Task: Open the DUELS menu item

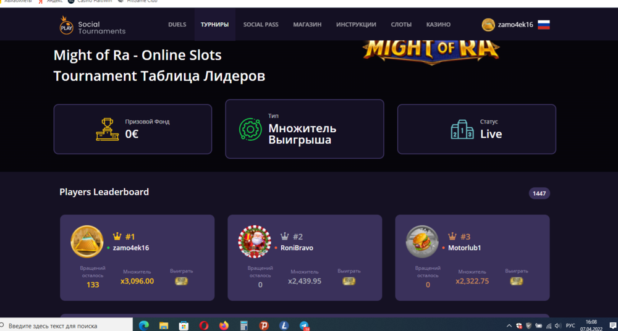Action: click(x=177, y=25)
